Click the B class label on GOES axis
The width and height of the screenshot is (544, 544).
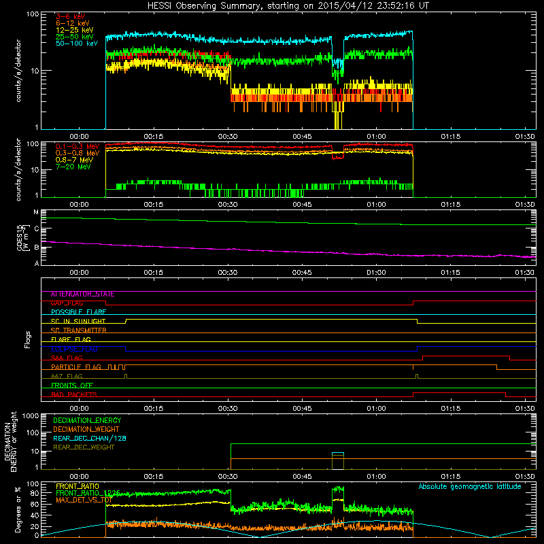37,248
